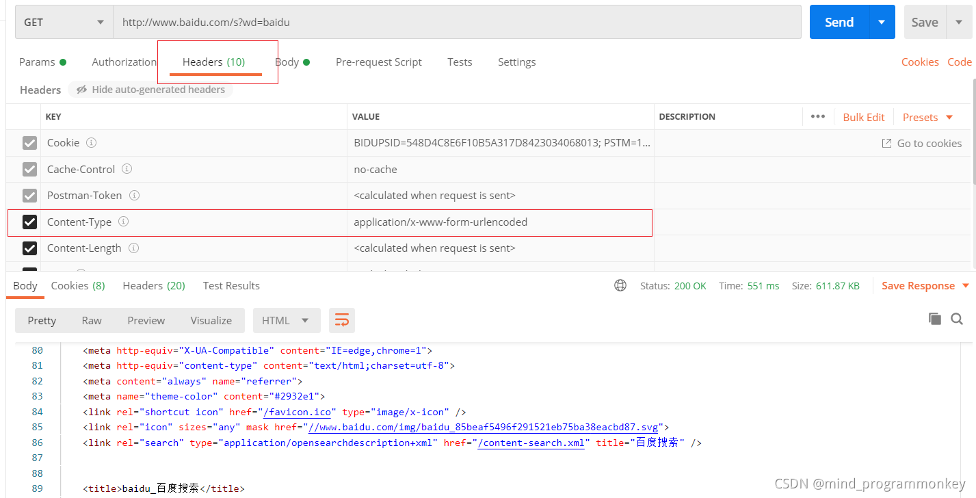The height and width of the screenshot is (498, 976).
Task: Click the network globe icon near Status
Action: pos(620,286)
